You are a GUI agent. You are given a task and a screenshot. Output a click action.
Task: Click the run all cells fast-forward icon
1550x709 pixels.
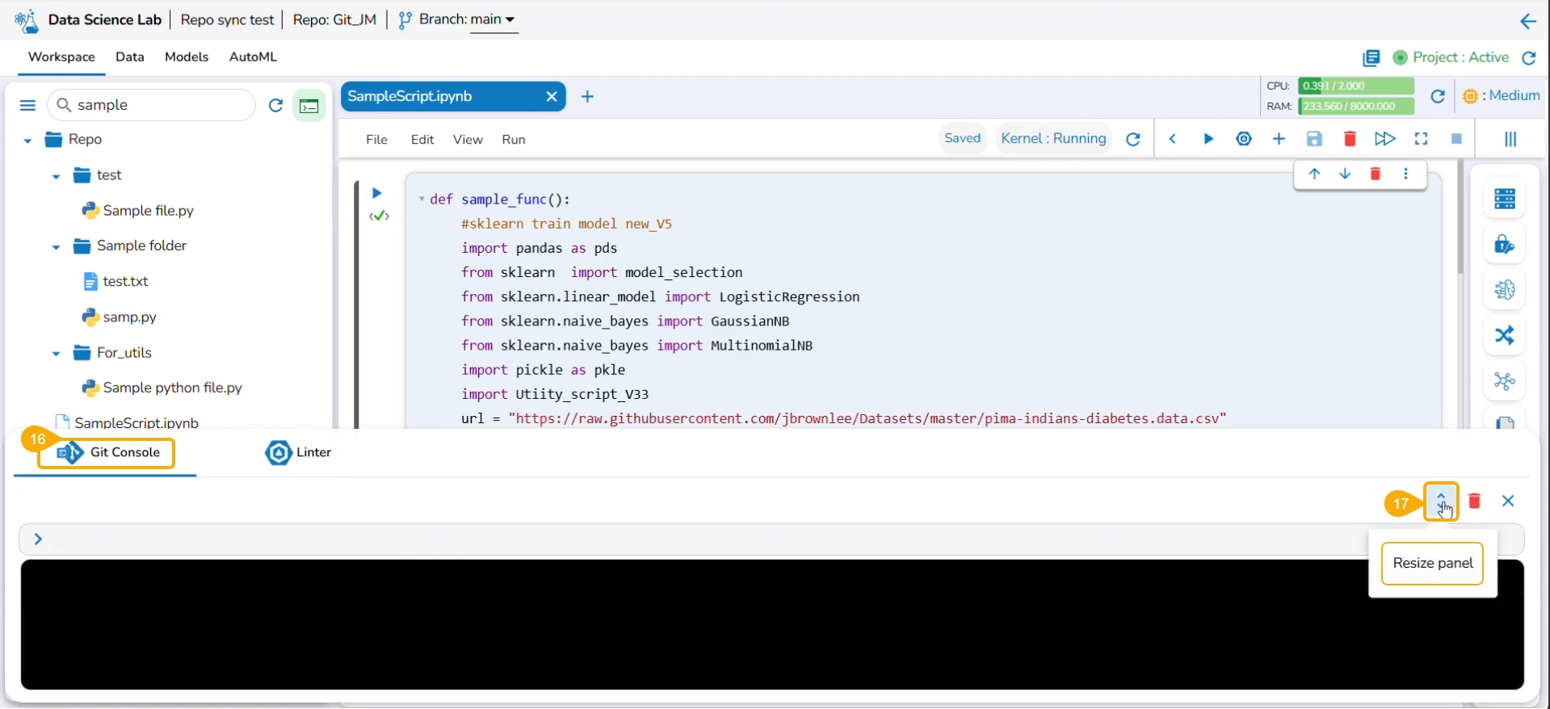tap(1384, 139)
